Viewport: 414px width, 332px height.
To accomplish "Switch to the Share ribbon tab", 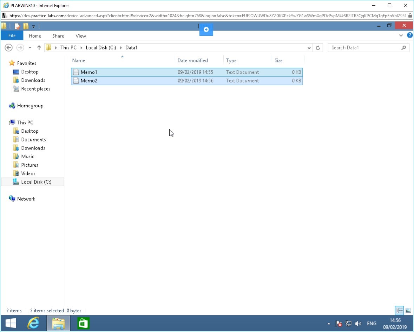I will (x=58, y=36).
